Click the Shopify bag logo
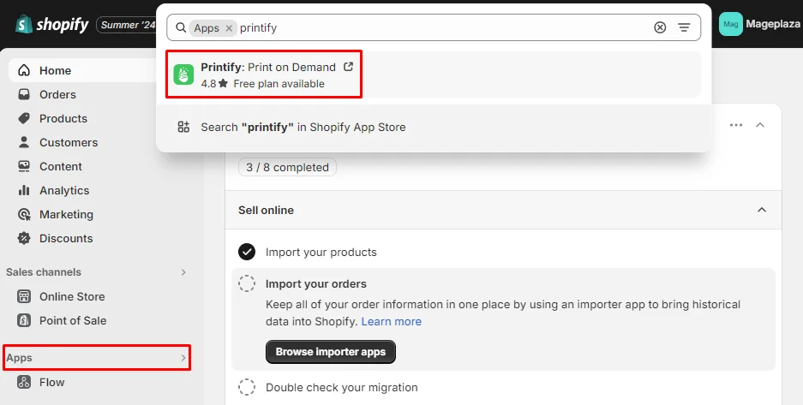 (24, 24)
